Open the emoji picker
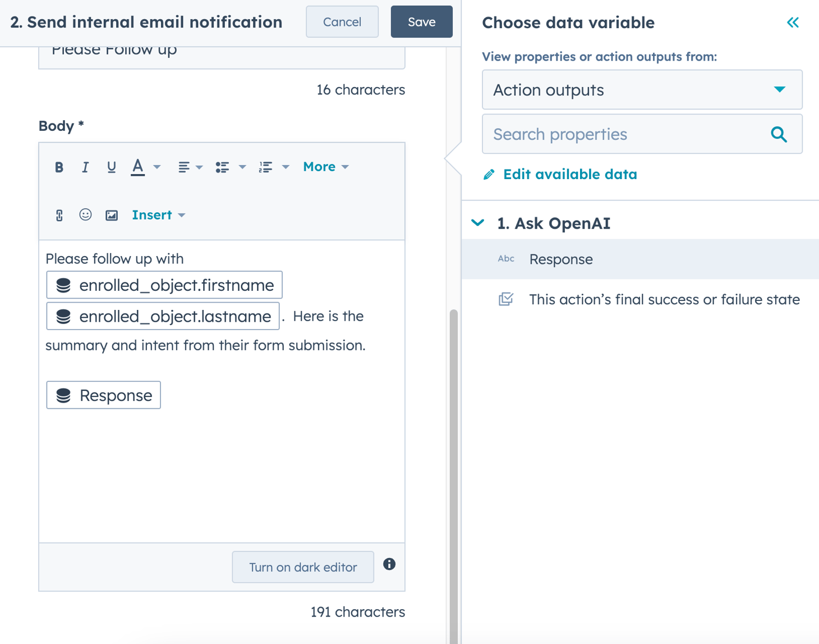The width and height of the screenshot is (819, 644). [x=85, y=214]
